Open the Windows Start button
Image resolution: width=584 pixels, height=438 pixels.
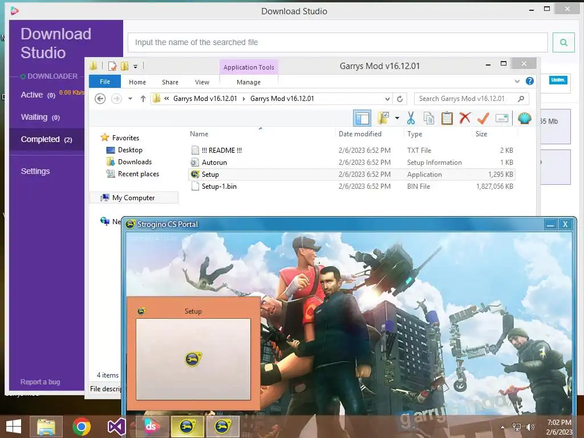pyautogui.click(x=14, y=427)
